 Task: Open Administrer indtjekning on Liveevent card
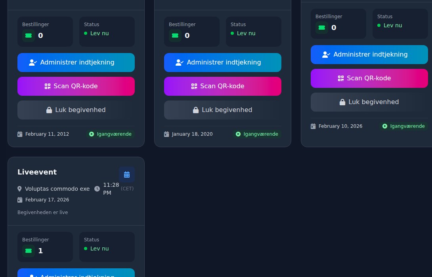pyautogui.click(x=76, y=273)
